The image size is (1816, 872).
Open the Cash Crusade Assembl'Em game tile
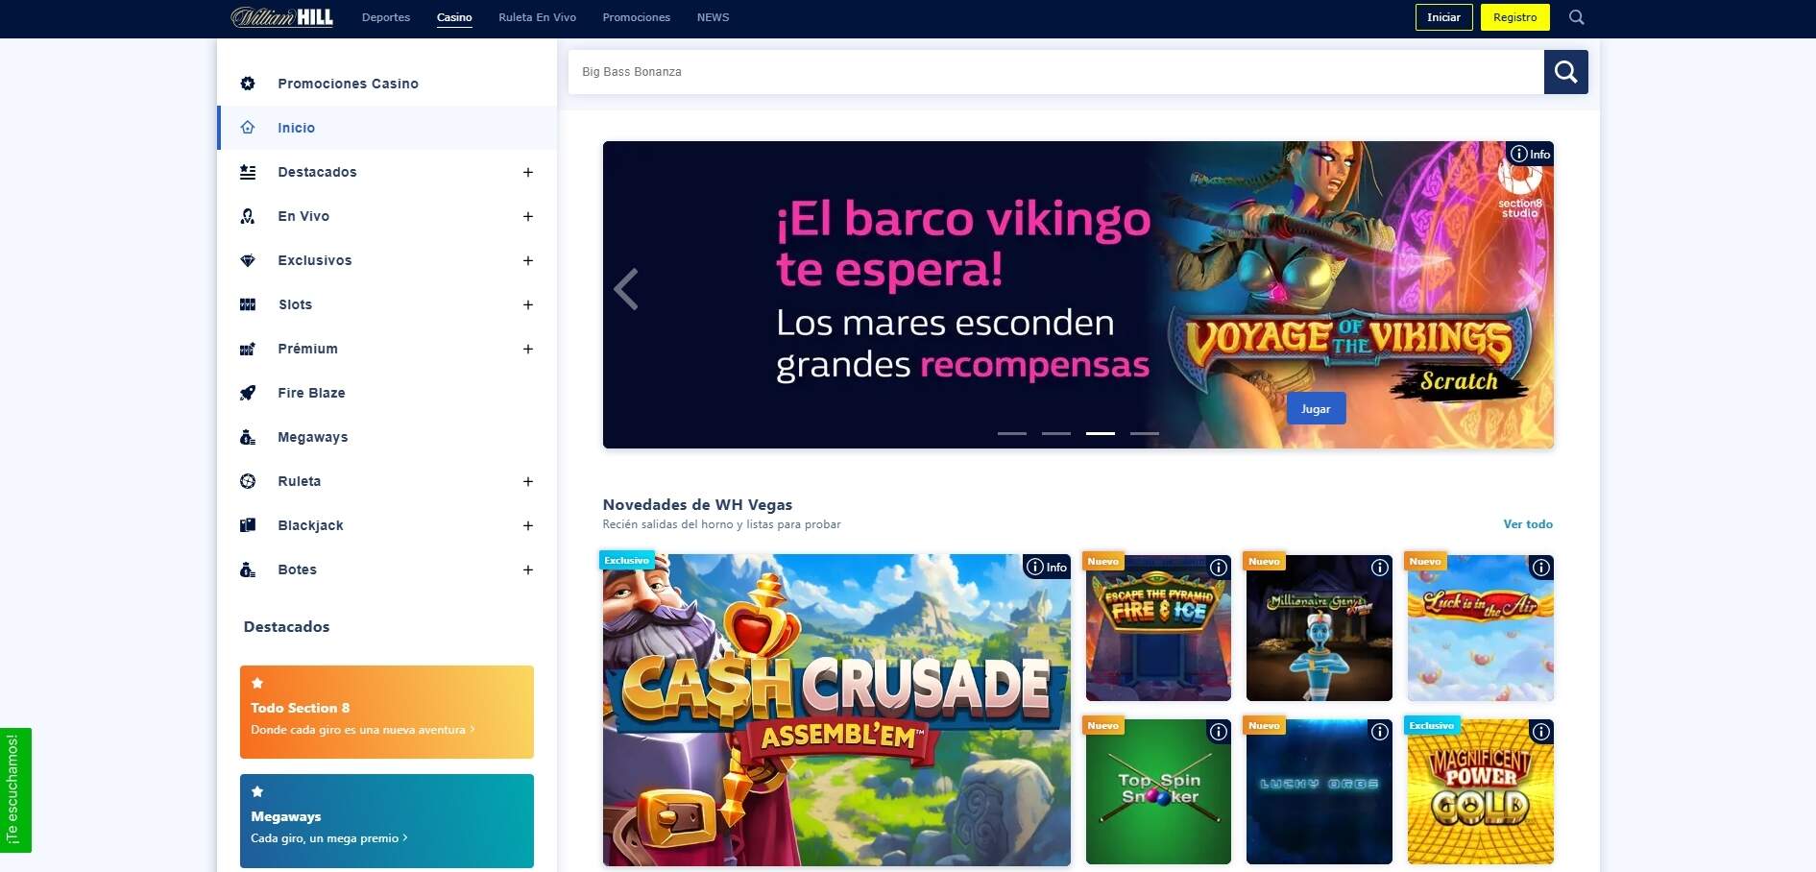coord(836,710)
